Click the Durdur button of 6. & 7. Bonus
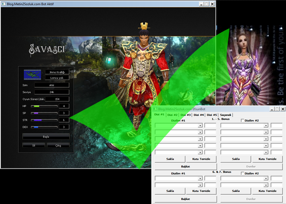286x204 pixels. point(251,199)
